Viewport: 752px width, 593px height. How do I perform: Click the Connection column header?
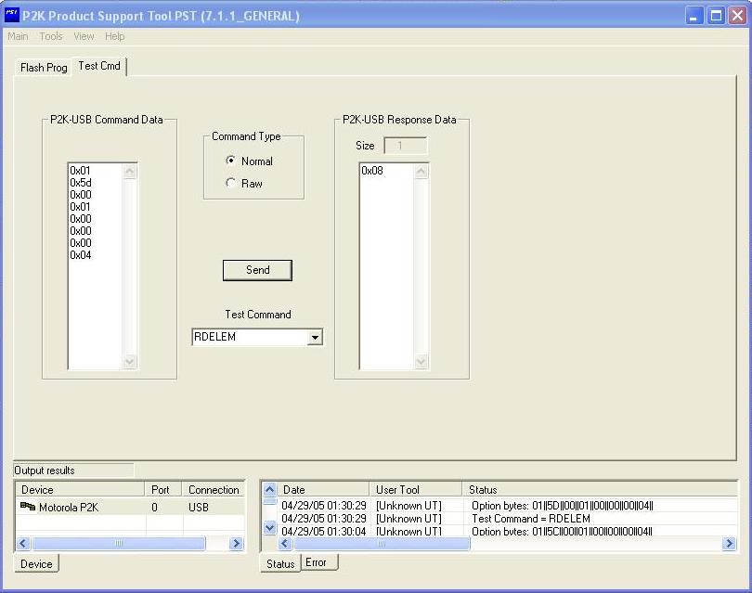click(214, 489)
